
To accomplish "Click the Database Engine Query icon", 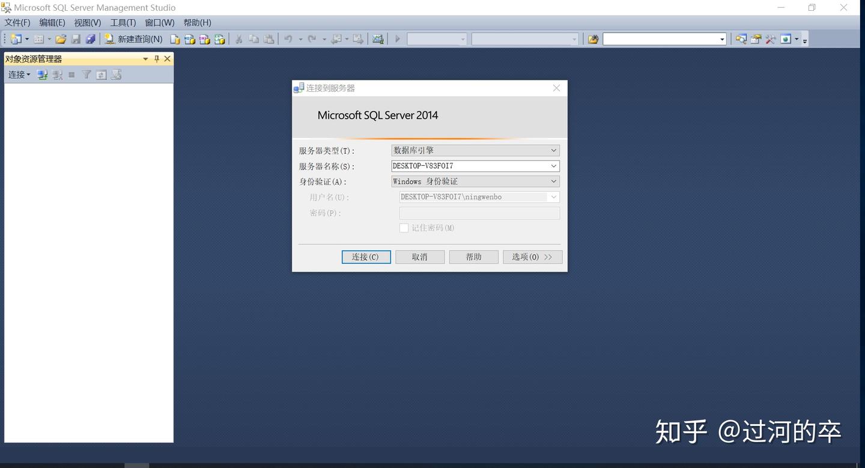I will 175,39.
